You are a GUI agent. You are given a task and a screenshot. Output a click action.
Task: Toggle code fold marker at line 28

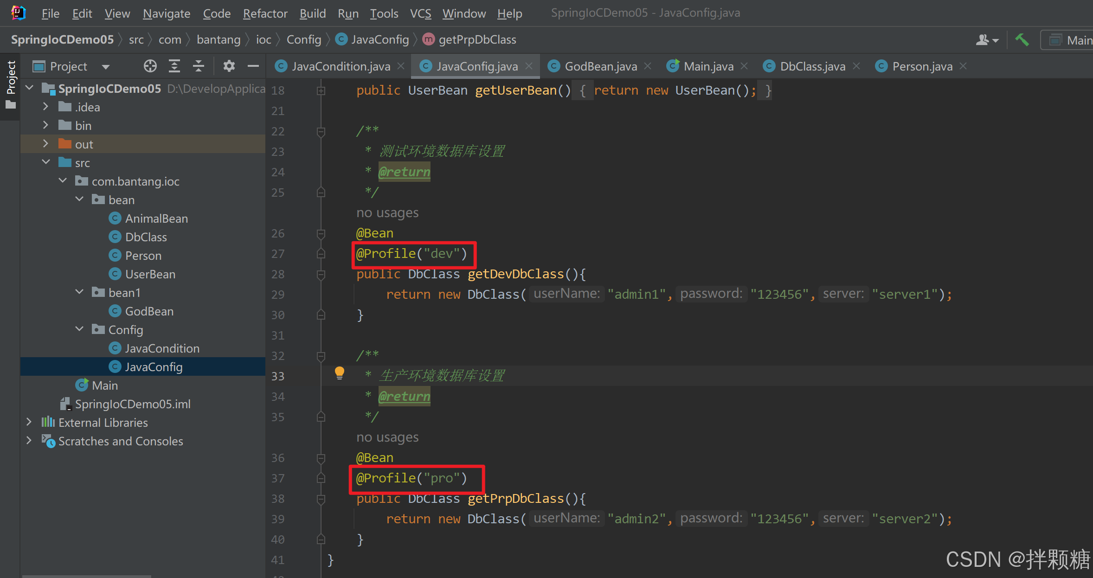(x=321, y=275)
